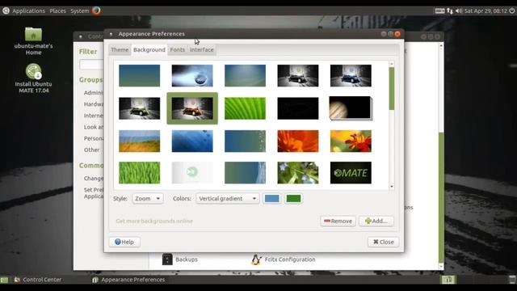Switch to the Interface tab
Screen dimensions: 517x291
click(201, 50)
